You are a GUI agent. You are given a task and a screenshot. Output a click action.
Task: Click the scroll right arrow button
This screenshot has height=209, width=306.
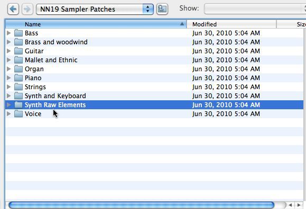(x=299, y=205)
